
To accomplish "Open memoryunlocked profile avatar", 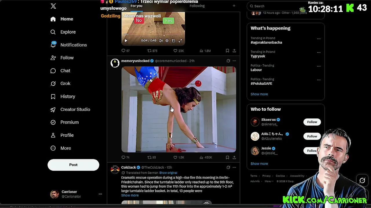I will pyautogui.click(x=115, y=63).
